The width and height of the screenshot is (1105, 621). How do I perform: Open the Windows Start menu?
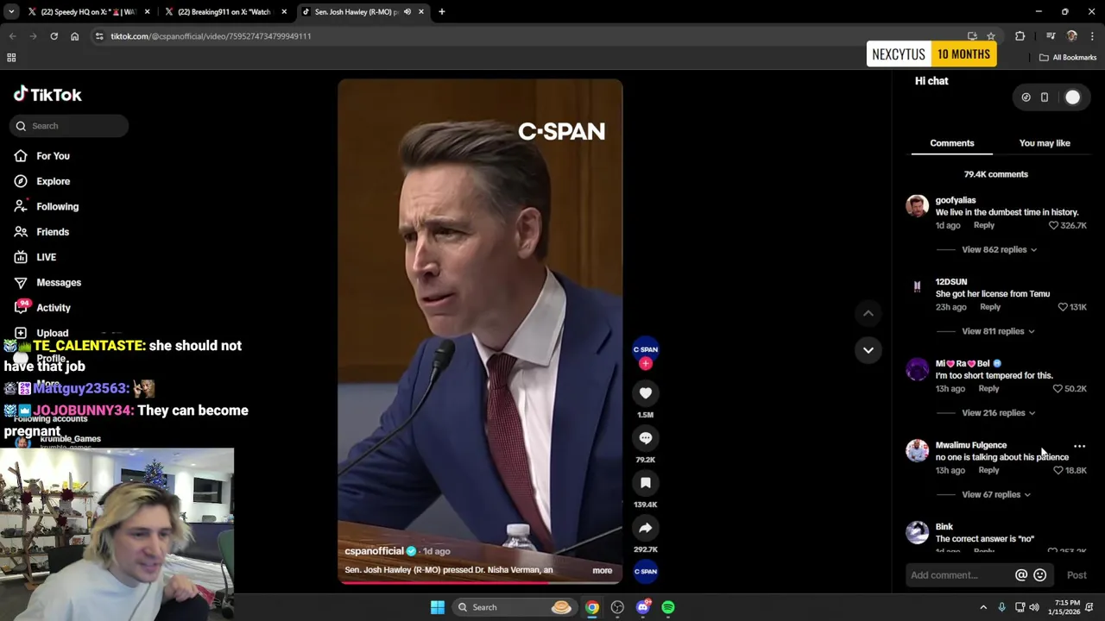coord(438,607)
